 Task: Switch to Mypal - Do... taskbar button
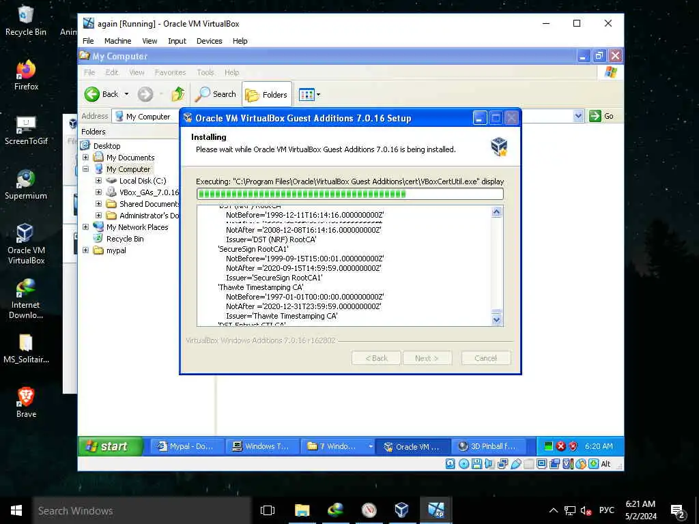187,446
